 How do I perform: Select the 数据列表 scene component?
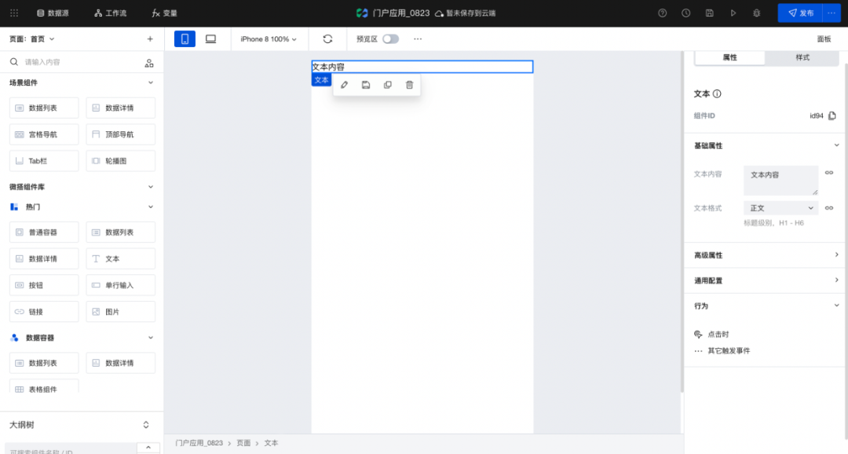point(44,108)
